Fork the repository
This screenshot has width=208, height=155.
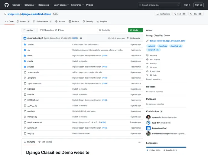(180, 14)
